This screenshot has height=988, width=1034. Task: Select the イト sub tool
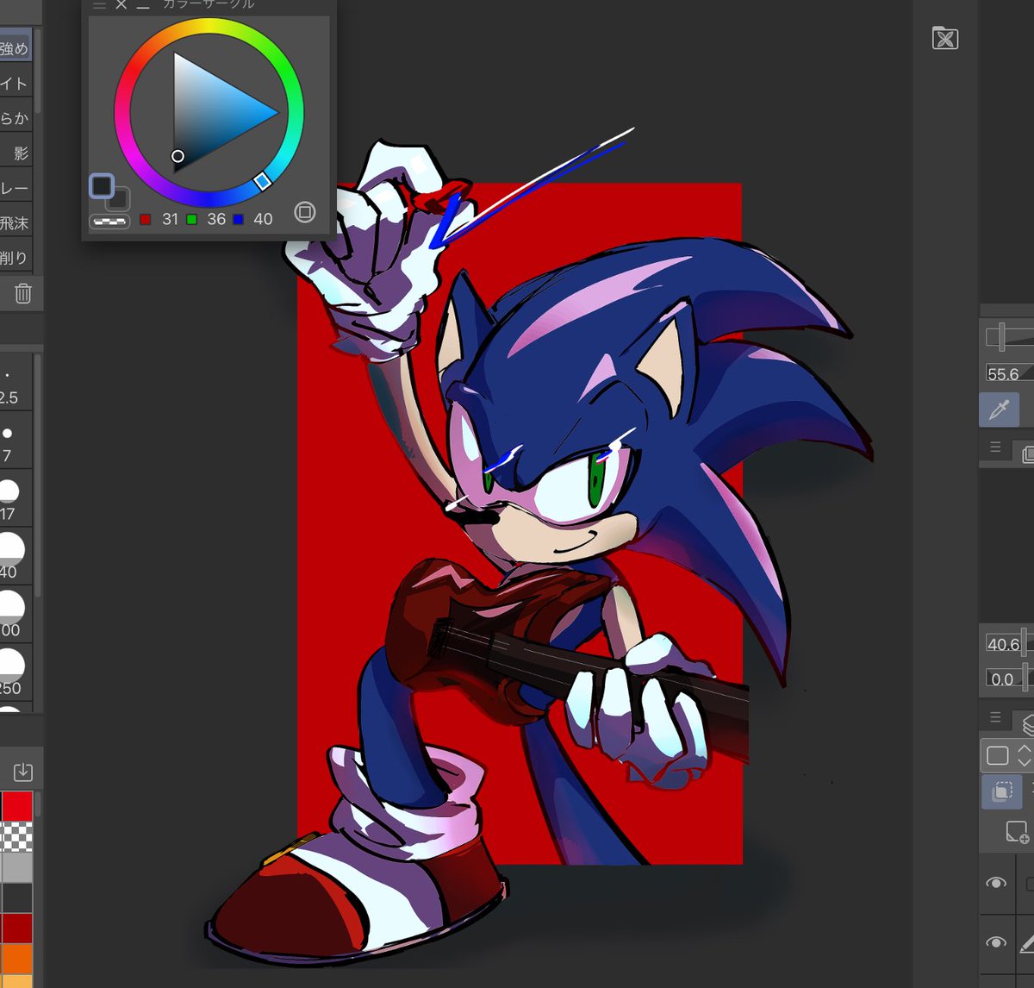(16, 83)
